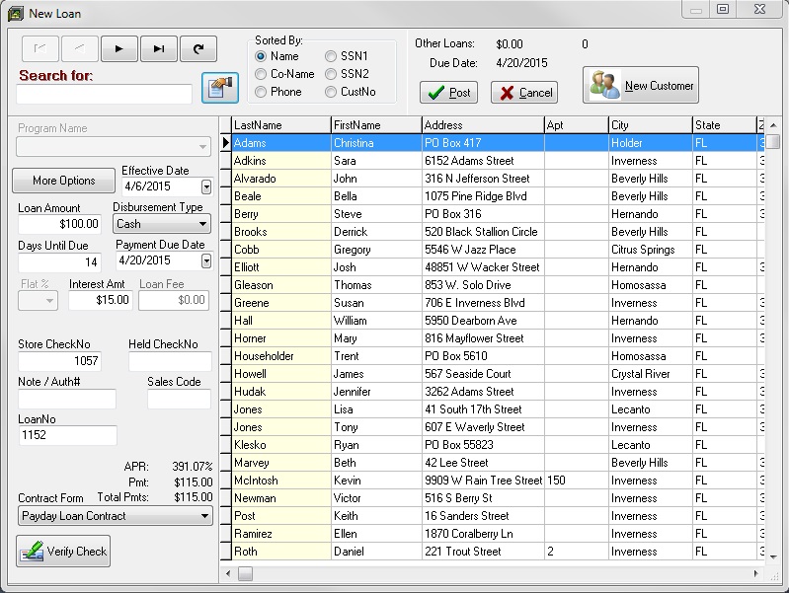789x593 pixels.
Task: Select first name Steve in Berry row
Action: coord(376,214)
